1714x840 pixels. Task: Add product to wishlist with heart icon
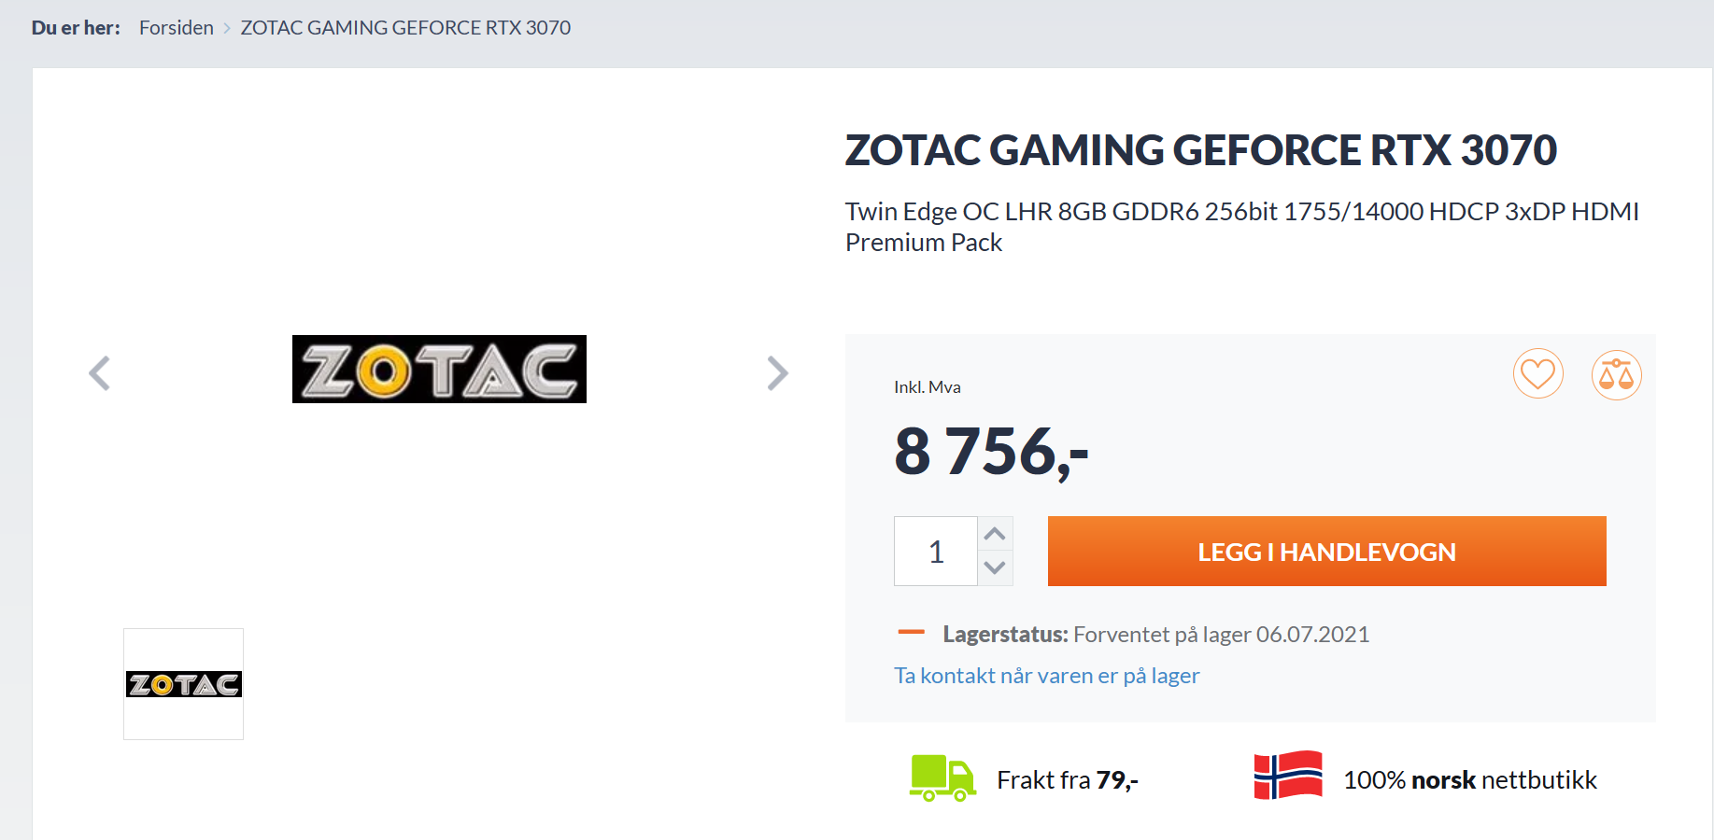point(1537,374)
